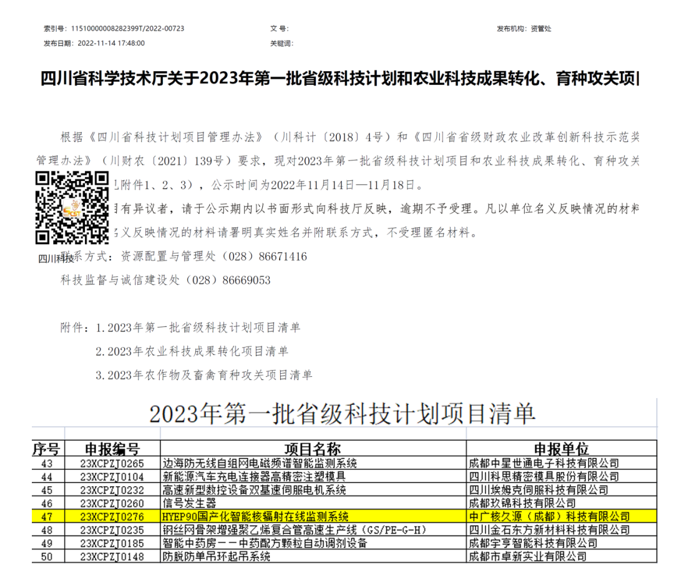Screen dimensions: 674x586
Task: Click the highlighted HYEP90国产化智能核辐射在线监测系统 cell
Action: point(255,516)
